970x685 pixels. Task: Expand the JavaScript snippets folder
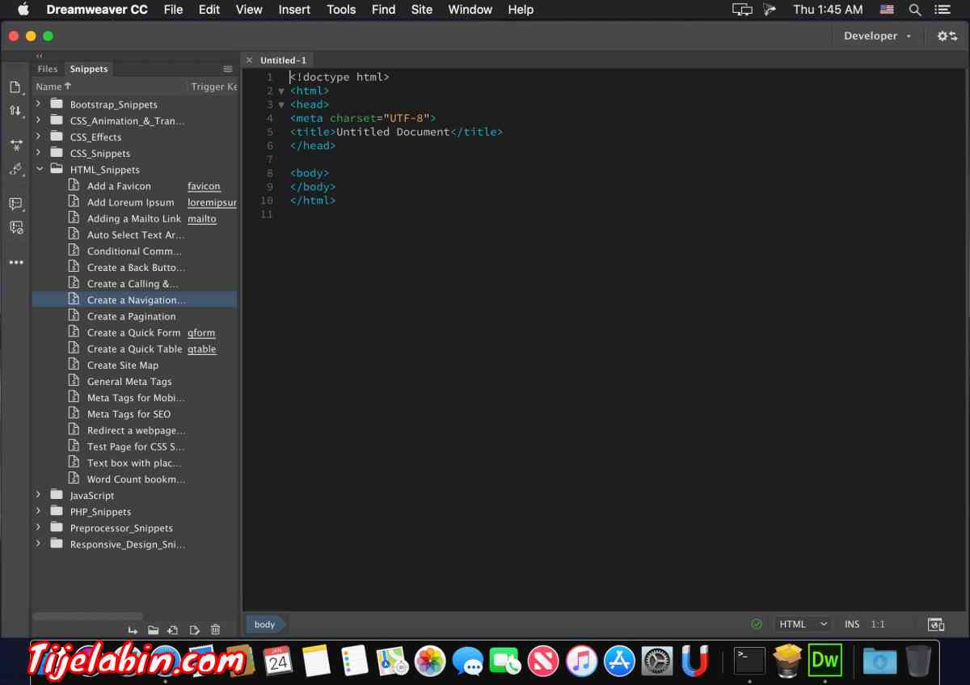pos(39,495)
